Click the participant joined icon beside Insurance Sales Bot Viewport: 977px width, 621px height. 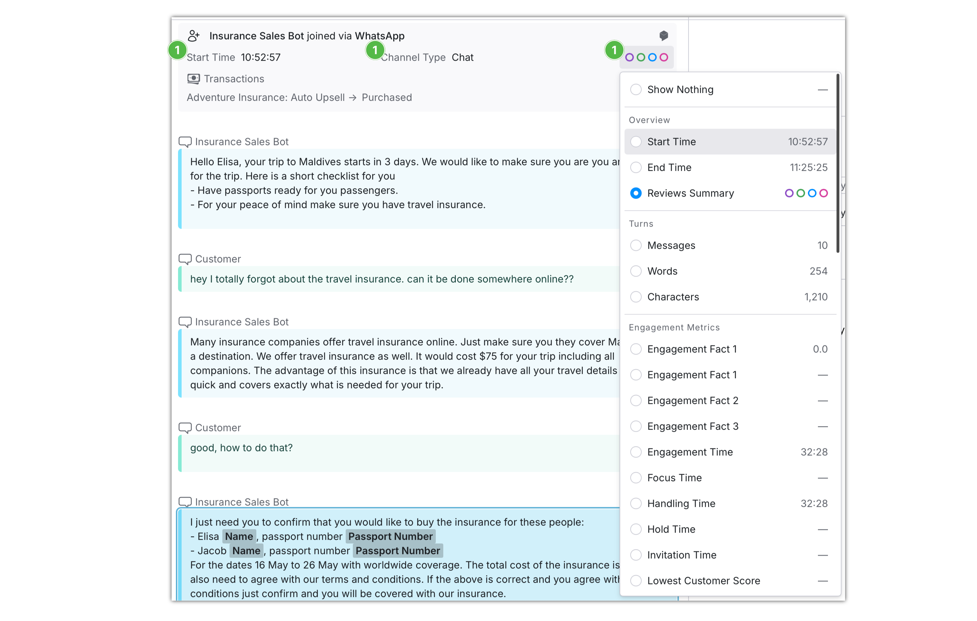pyautogui.click(x=193, y=36)
